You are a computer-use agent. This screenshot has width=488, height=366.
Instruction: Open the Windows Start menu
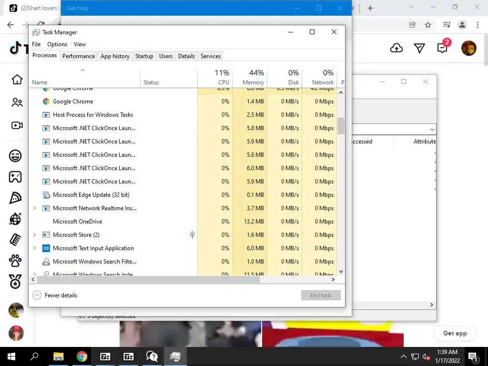pyautogui.click(x=11, y=356)
